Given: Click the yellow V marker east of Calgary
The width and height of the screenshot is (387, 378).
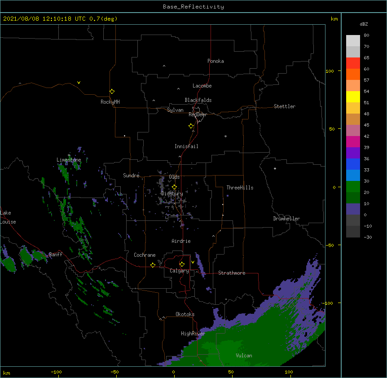Looking at the screenshot, I should (x=193, y=262).
